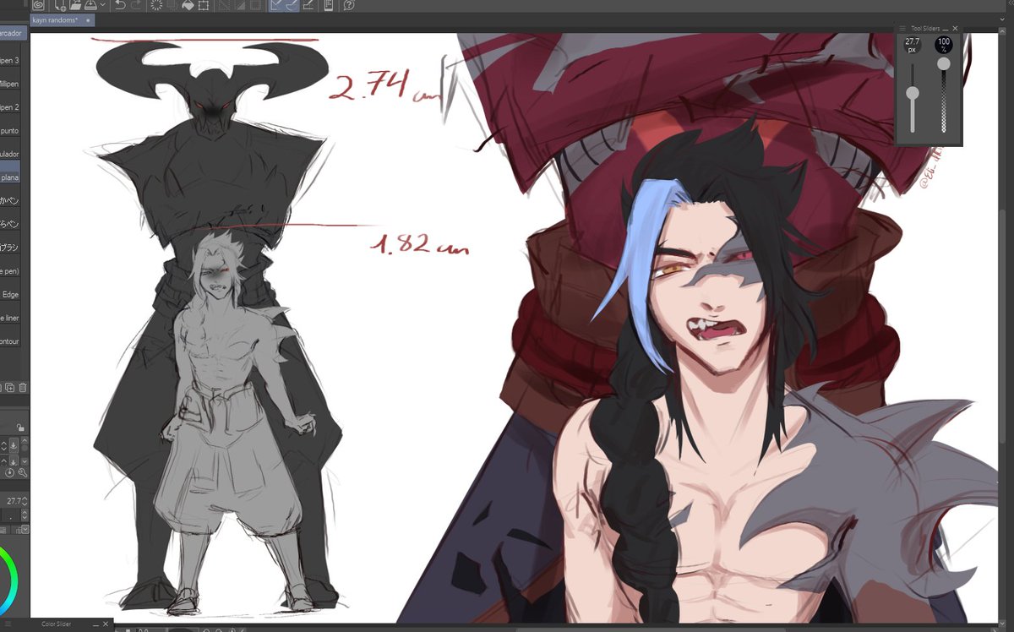Image resolution: width=1014 pixels, height=632 pixels.
Task: Click the reset-to-default clock icon
Action: click(9, 473)
